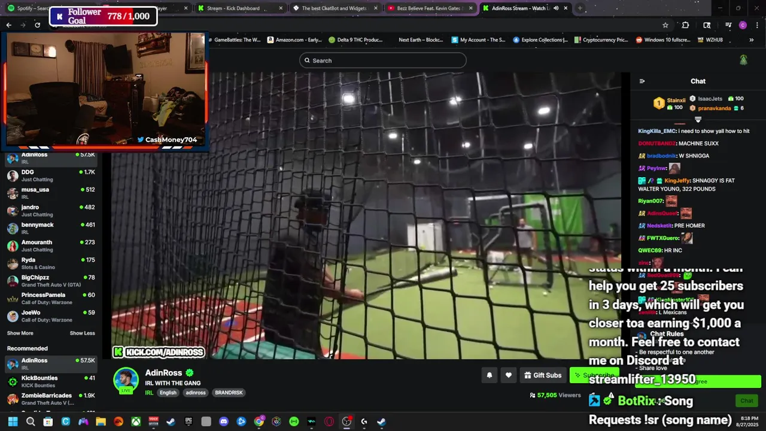
Task: Open the jandro channel in the sidebar
Action: pyautogui.click(x=51, y=211)
